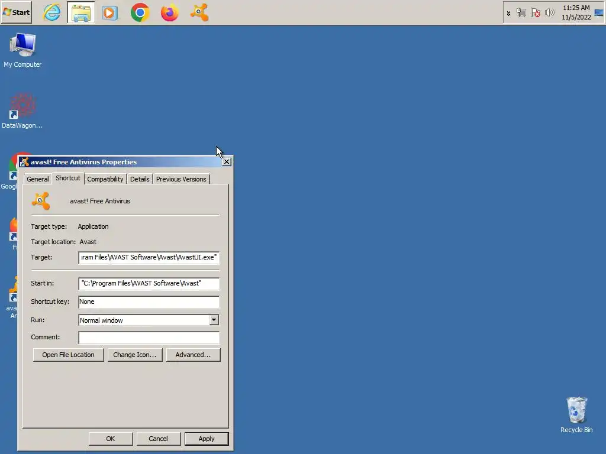Image resolution: width=606 pixels, height=454 pixels.
Task: Select the Recycle Bin icon
Action: (x=576, y=415)
